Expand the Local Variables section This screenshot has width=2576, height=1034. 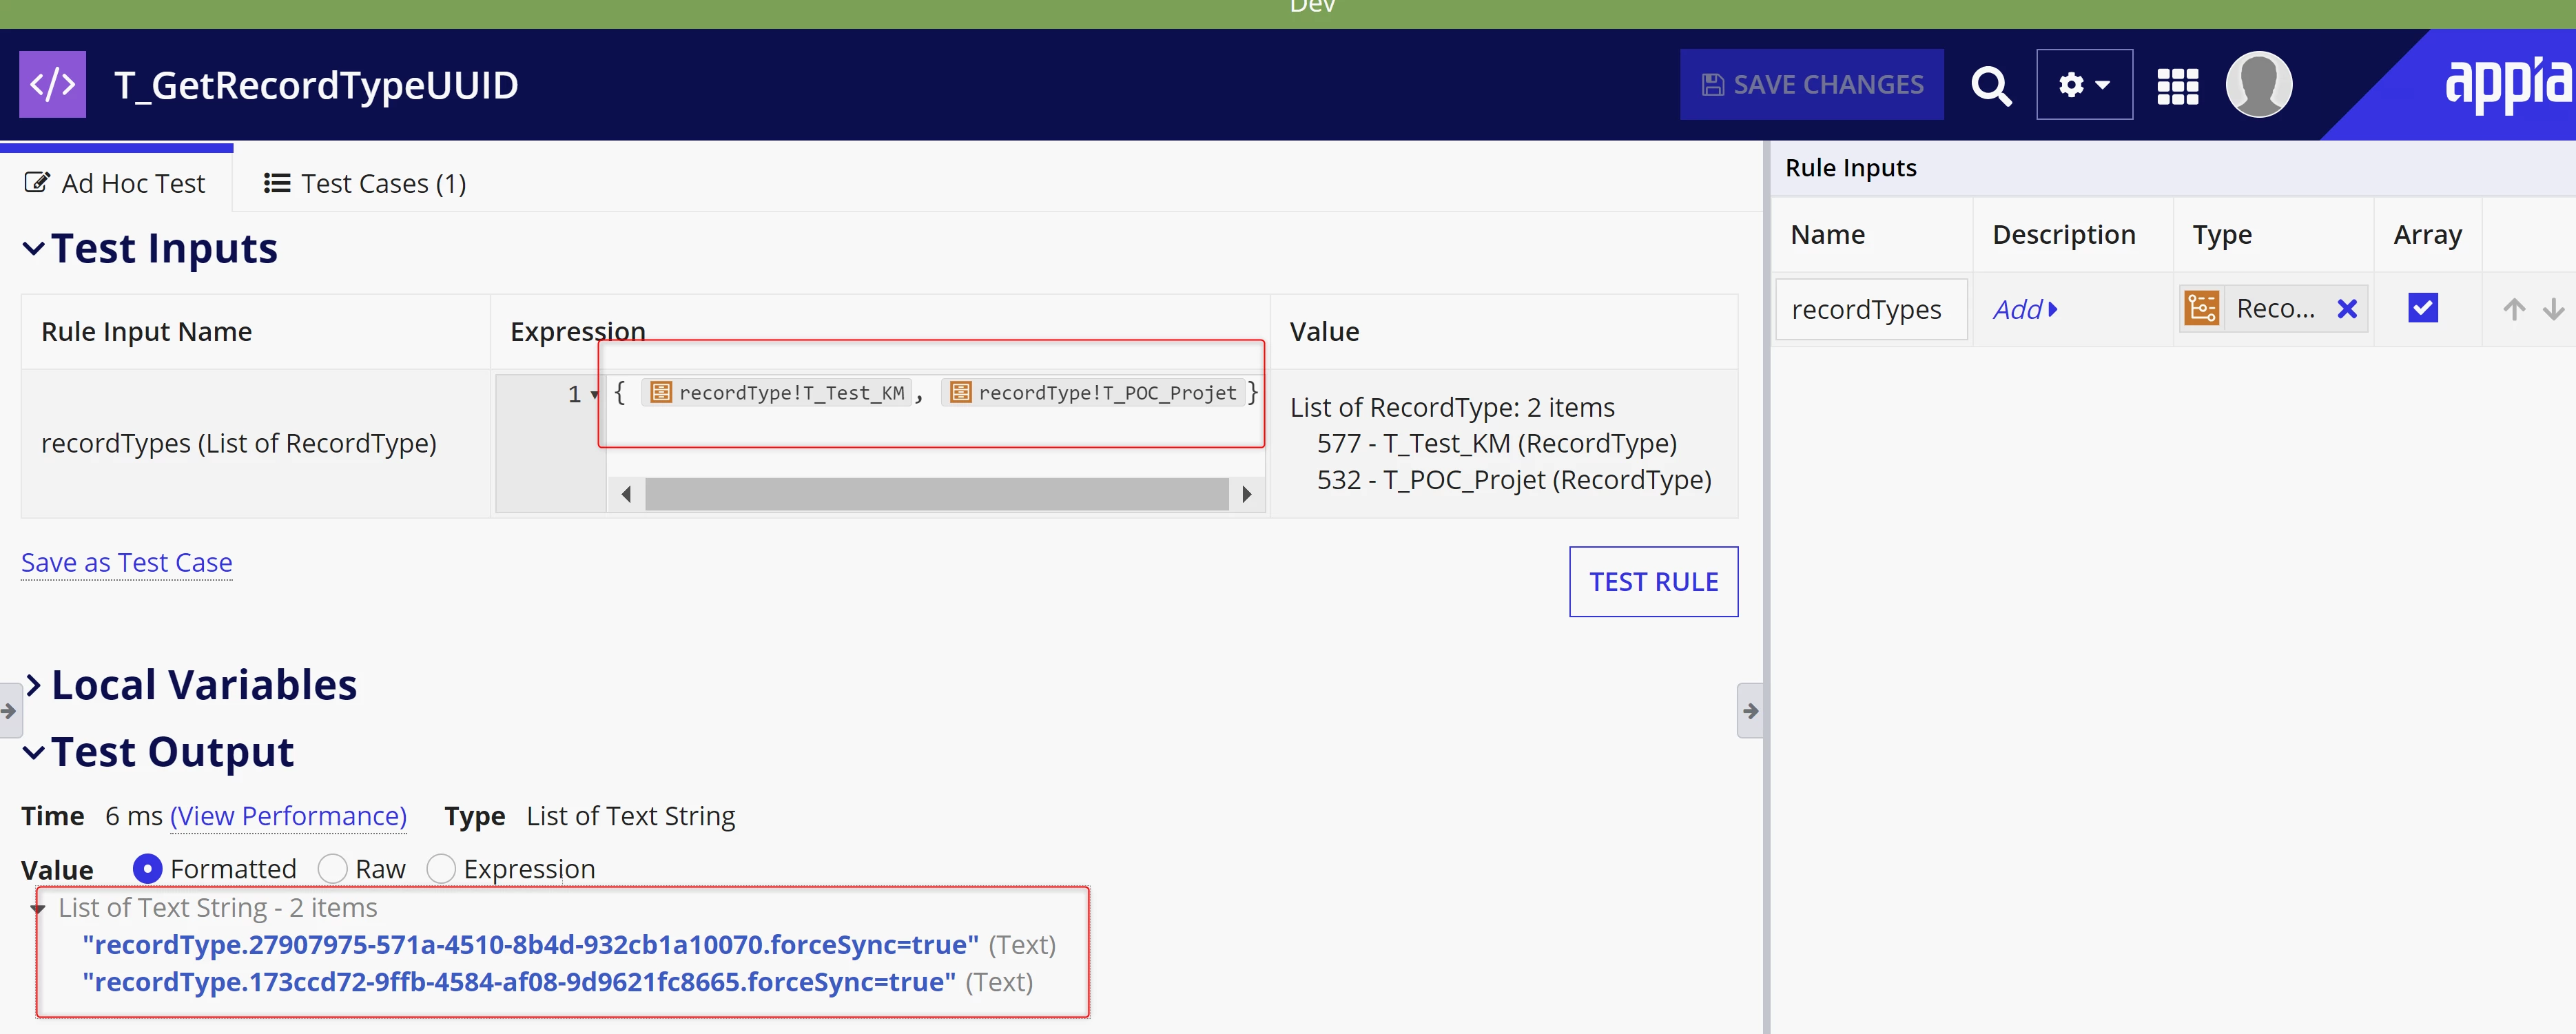point(33,685)
